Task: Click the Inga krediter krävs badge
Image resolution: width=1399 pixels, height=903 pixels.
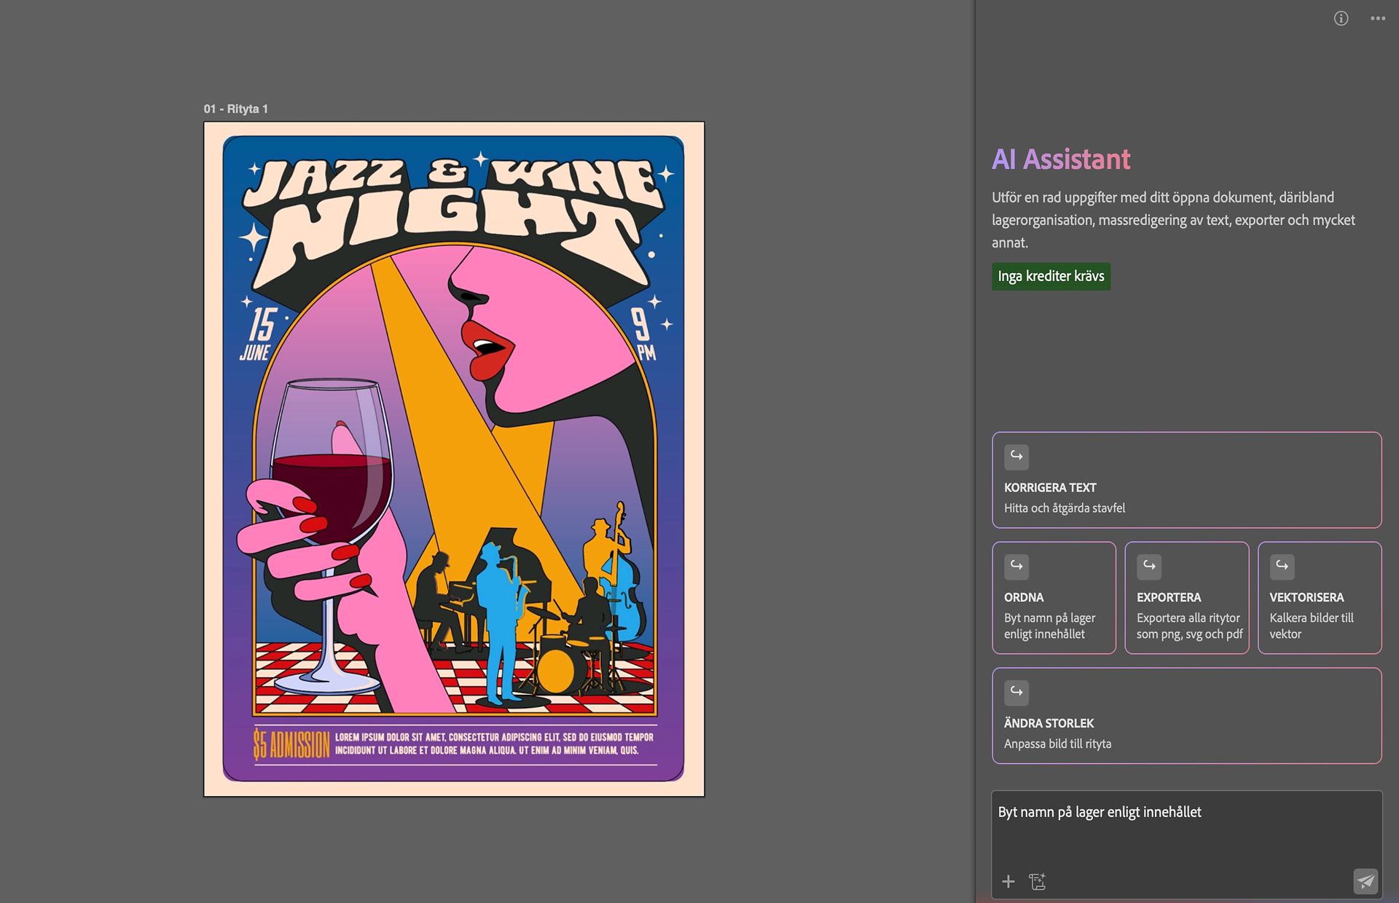Action: pos(1051,276)
